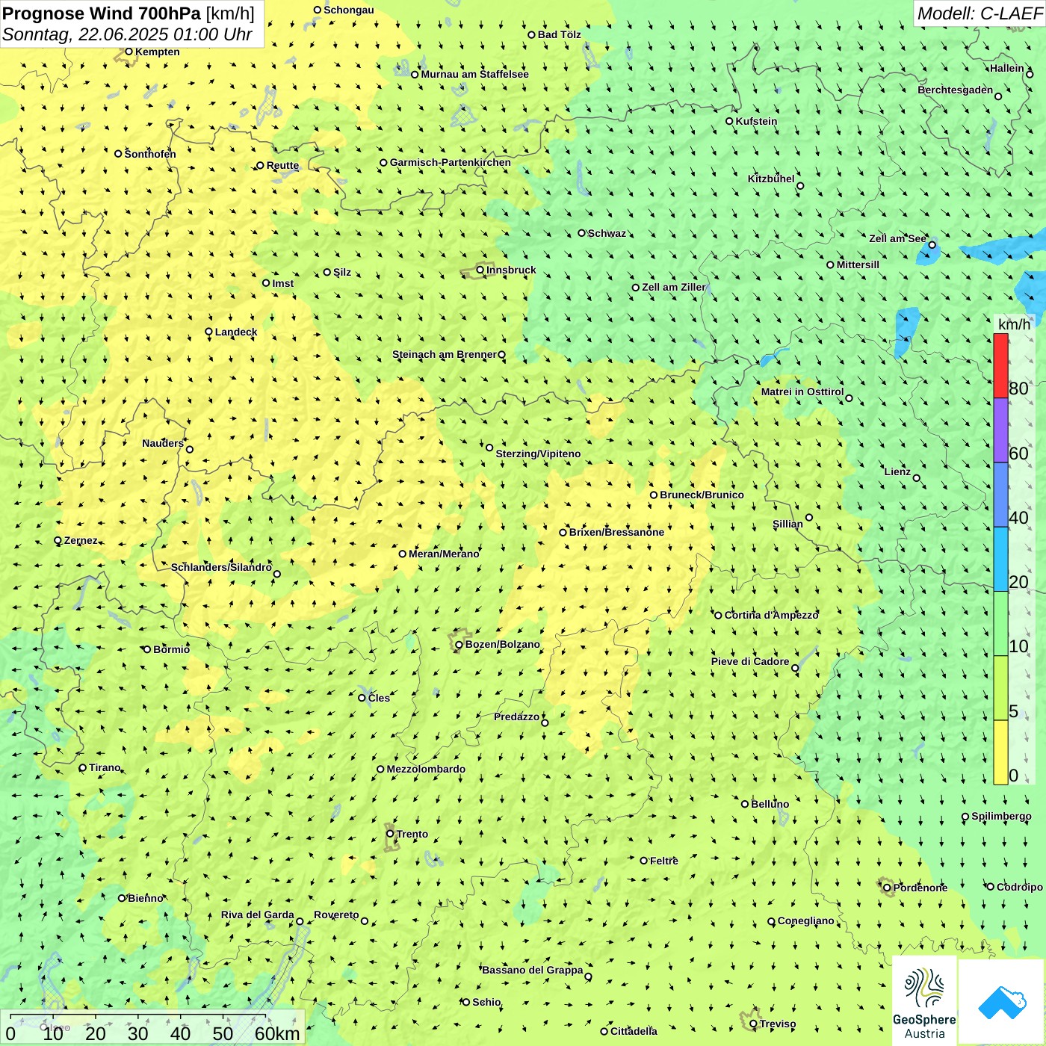
Task: Click the Bormio city marker
Action: (147, 649)
